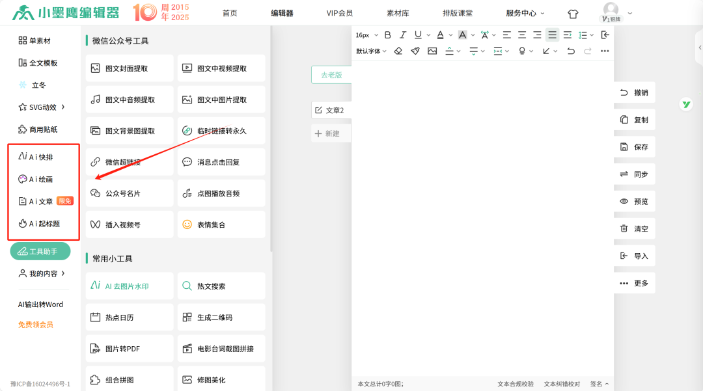
Task: Click the 去老版 button
Action: coord(331,75)
